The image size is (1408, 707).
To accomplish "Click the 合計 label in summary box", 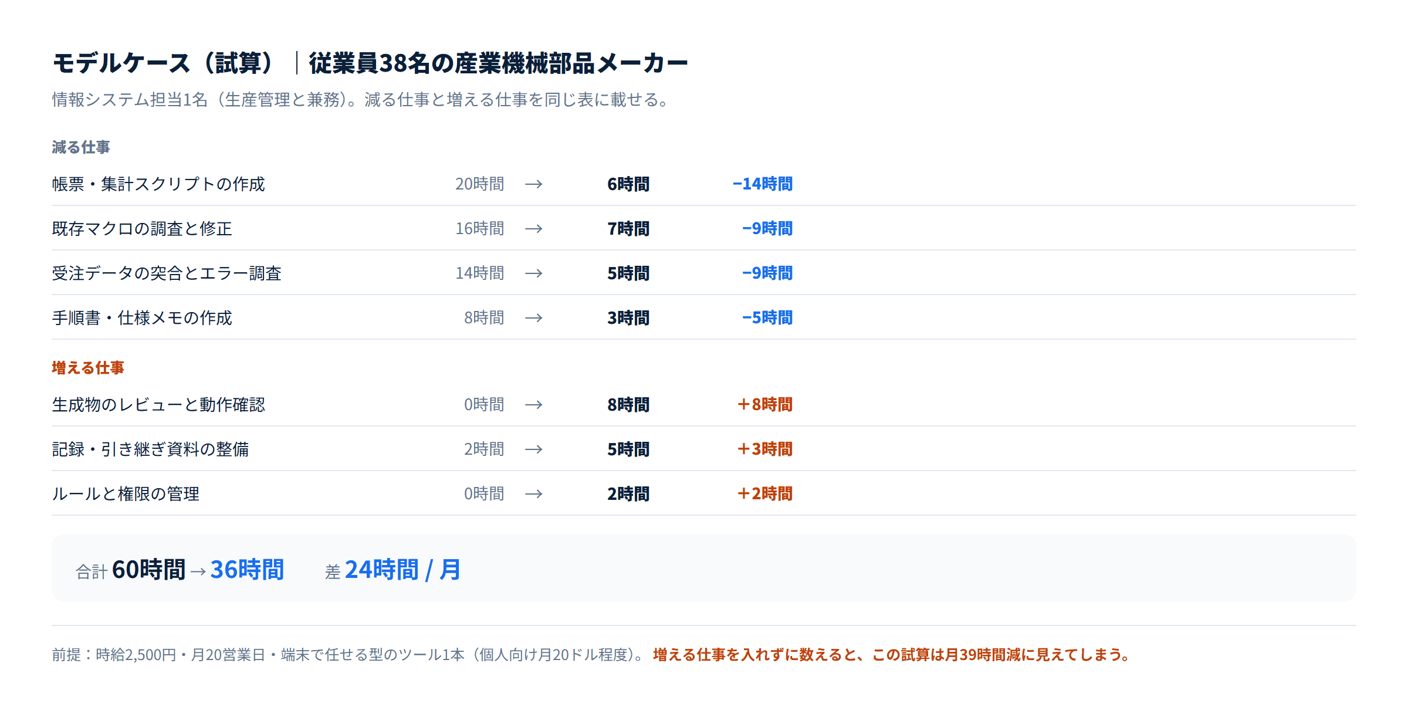I will [92, 572].
